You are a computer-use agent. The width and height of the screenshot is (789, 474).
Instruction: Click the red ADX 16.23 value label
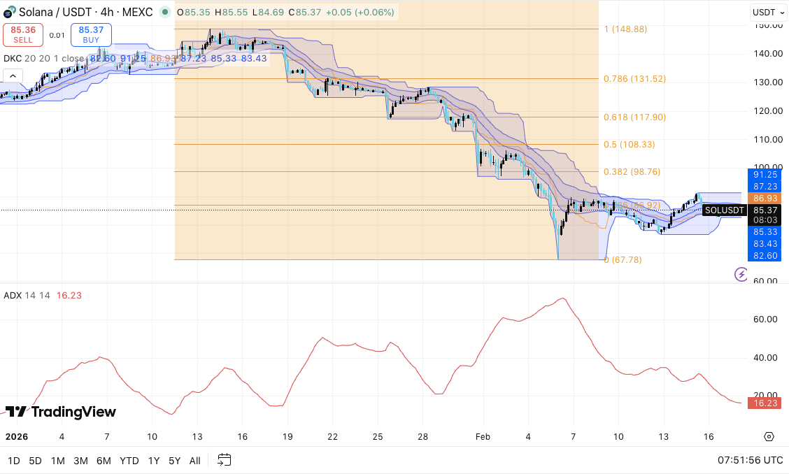point(765,403)
